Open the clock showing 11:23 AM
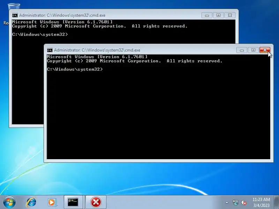The image size is (279, 209). coord(261,199)
